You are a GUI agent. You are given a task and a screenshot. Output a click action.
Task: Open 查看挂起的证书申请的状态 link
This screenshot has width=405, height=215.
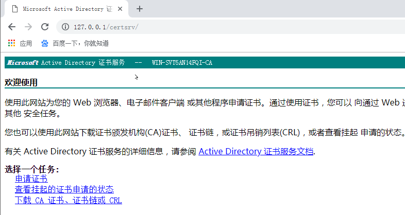(64, 189)
